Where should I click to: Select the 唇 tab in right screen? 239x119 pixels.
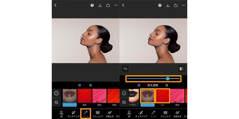(139, 85)
